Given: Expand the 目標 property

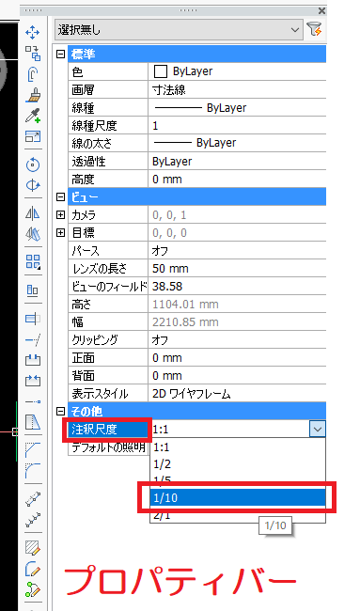Looking at the screenshot, I should pos(60,232).
